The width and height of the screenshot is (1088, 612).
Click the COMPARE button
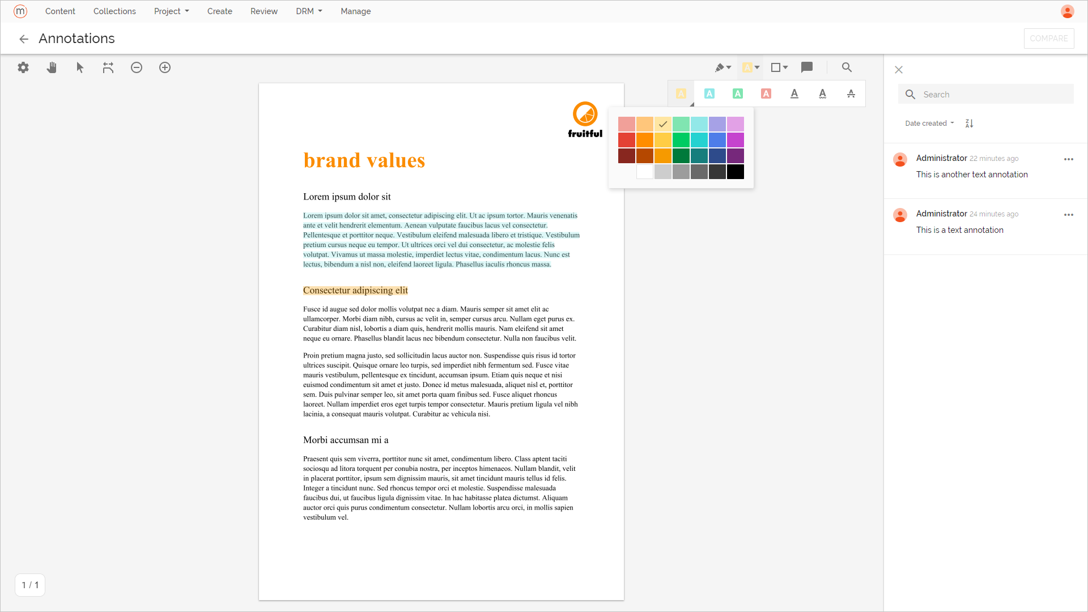click(x=1049, y=39)
